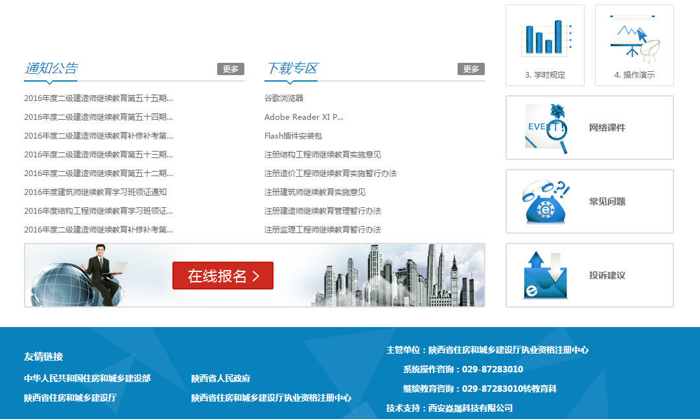The height and width of the screenshot is (419, 700).
Task: Click the 网络课件 magnifier event icon
Action: click(x=546, y=128)
